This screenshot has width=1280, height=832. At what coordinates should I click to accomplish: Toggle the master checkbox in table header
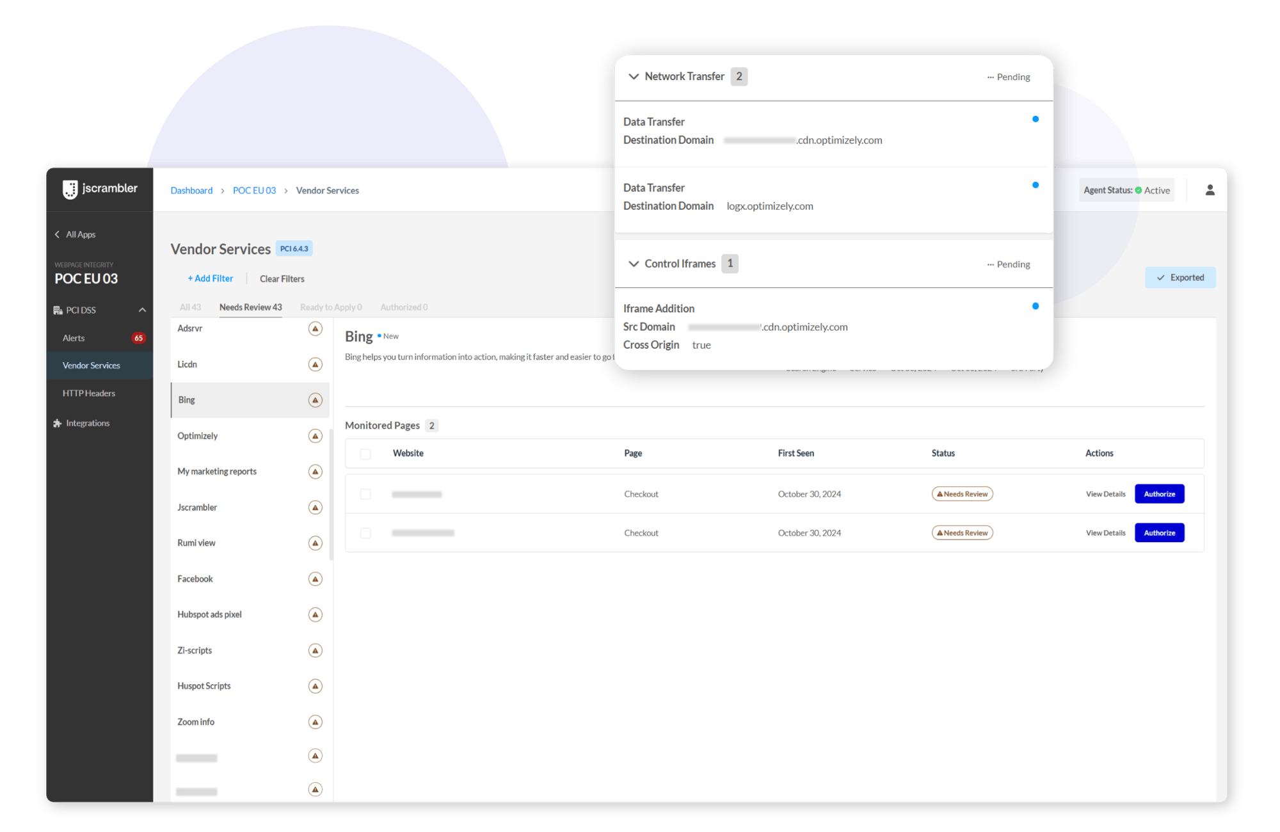click(365, 453)
